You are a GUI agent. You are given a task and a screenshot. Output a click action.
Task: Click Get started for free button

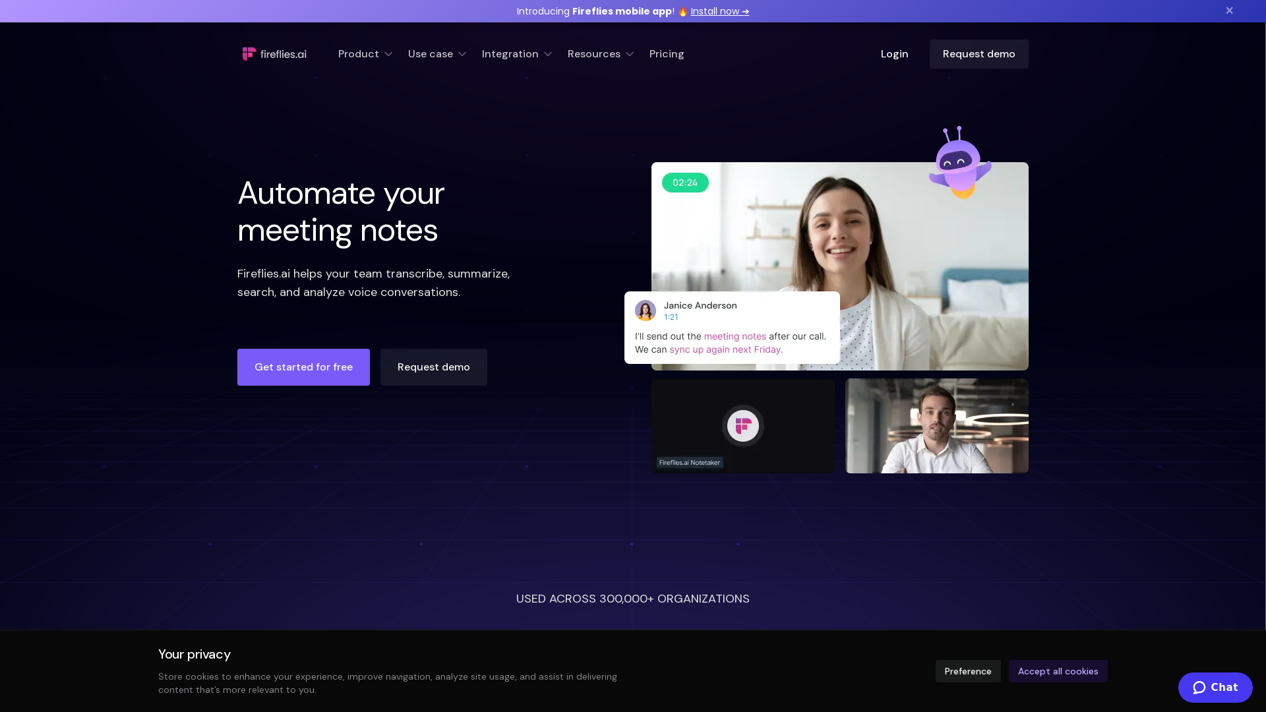point(303,367)
